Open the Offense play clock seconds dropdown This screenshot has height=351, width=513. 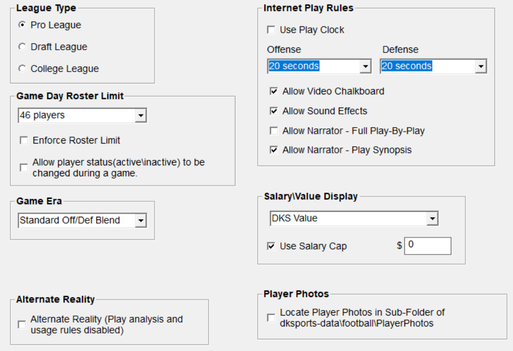click(365, 67)
